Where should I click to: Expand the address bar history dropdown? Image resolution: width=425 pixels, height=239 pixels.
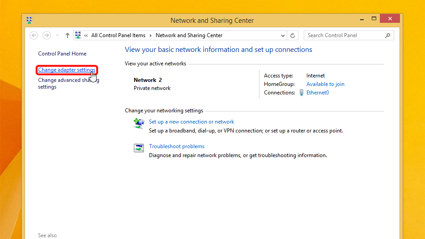pyautogui.click(x=283, y=35)
